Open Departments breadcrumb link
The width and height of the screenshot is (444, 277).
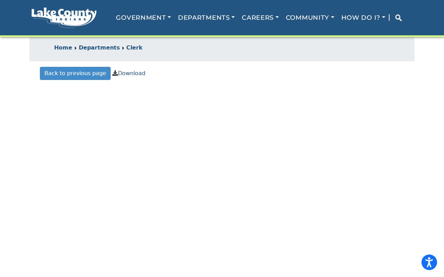point(99,48)
